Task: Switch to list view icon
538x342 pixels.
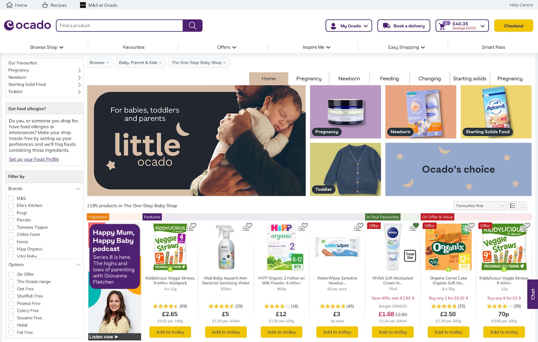Action: [512, 205]
